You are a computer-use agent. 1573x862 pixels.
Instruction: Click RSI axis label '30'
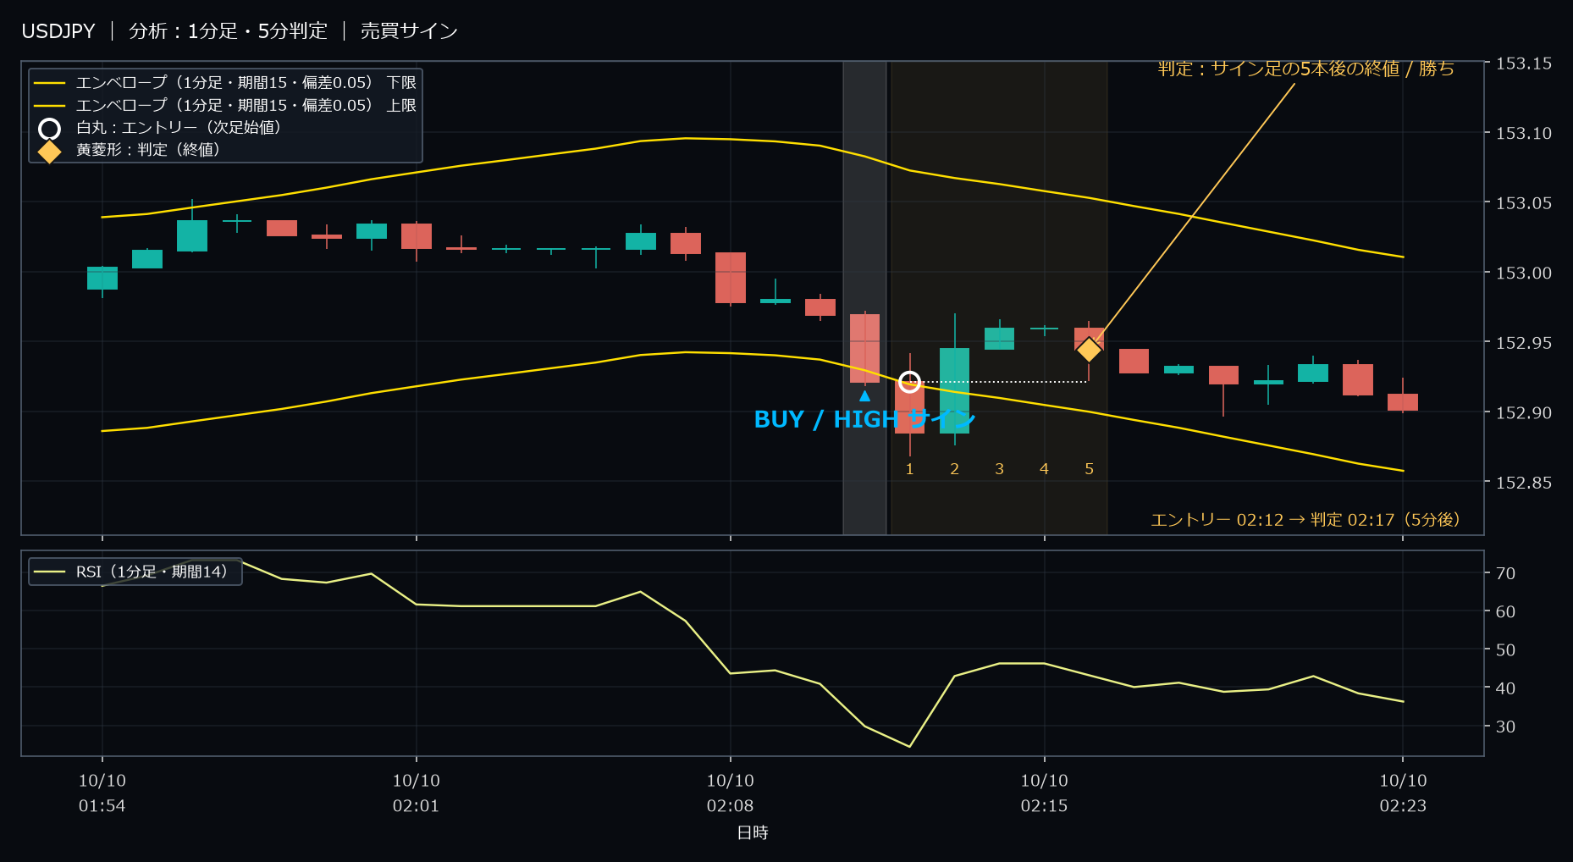tap(1505, 727)
